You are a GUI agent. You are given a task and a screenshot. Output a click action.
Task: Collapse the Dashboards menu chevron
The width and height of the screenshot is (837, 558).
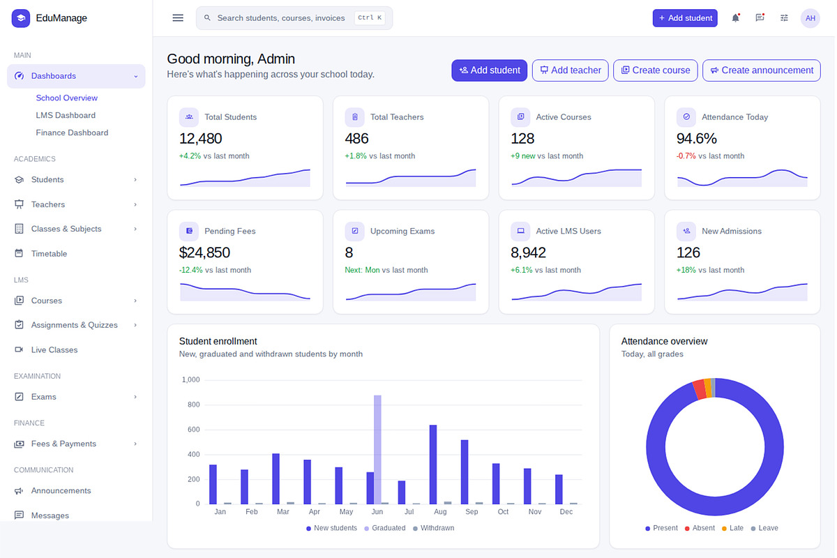point(136,76)
